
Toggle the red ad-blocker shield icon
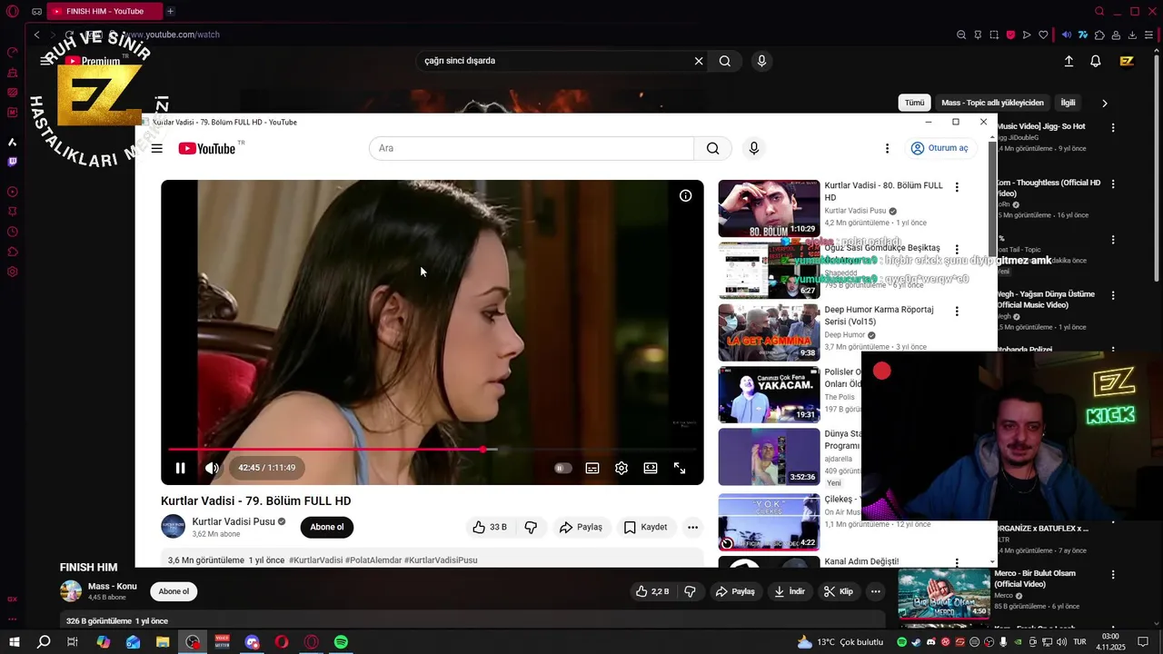(x=1010, y=35)
